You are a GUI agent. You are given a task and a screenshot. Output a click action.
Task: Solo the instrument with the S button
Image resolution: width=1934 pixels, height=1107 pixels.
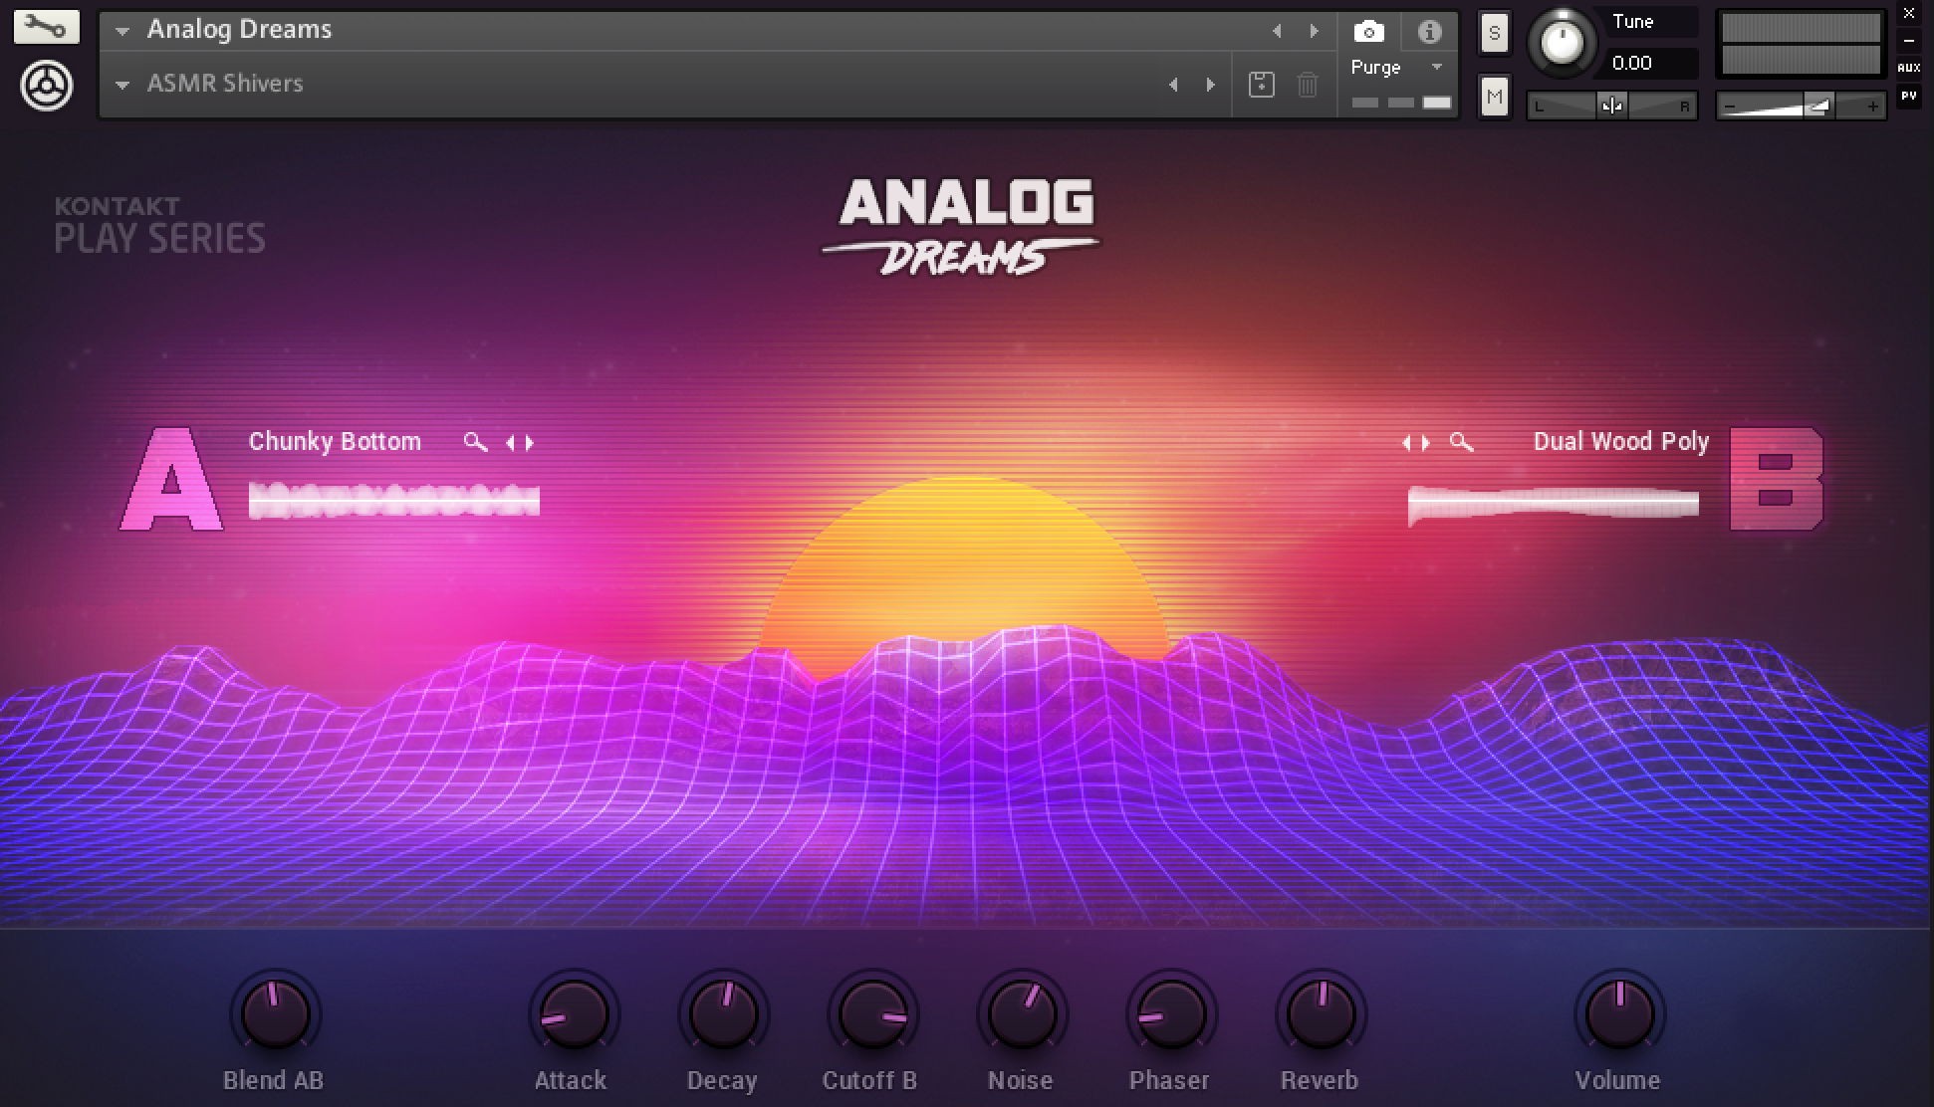coord(1494,32)
